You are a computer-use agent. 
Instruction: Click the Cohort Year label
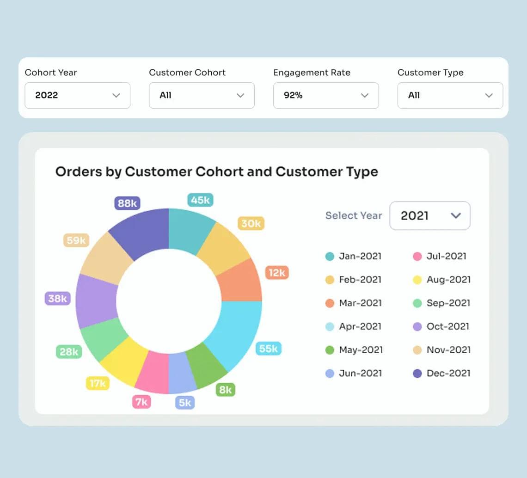51,72
